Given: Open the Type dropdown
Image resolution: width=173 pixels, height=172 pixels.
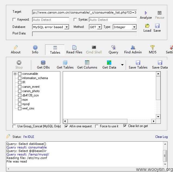Looking at the screenshot, I should click(x=134, y=27).
